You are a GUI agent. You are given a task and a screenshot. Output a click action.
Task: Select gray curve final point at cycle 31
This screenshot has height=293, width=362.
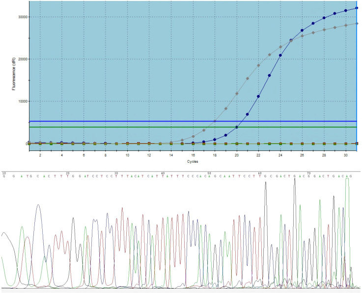(357, 24)
